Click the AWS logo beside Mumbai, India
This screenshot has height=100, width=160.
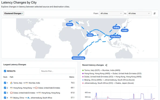tap(27, 83)
